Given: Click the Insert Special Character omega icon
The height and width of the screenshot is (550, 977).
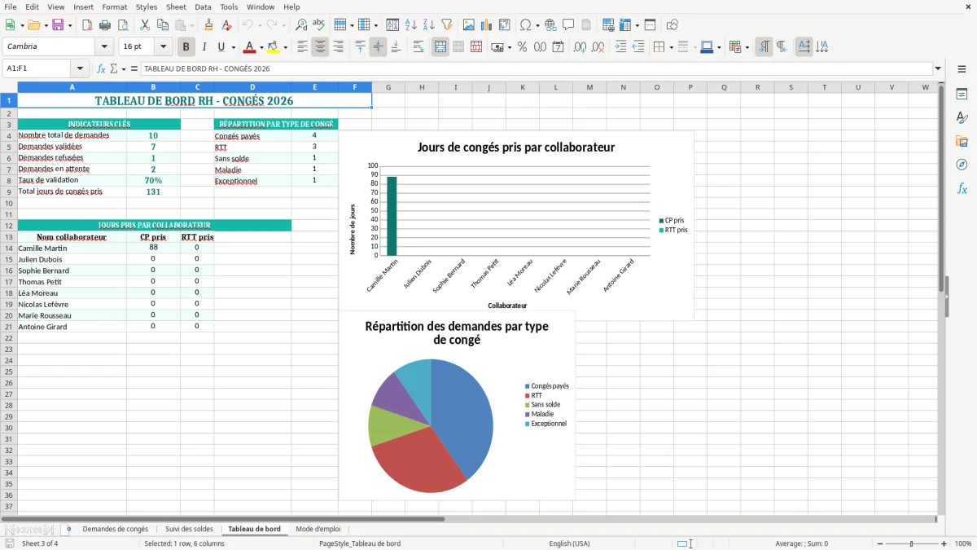Looking at the screenshot, I should [x=525, y=25].
